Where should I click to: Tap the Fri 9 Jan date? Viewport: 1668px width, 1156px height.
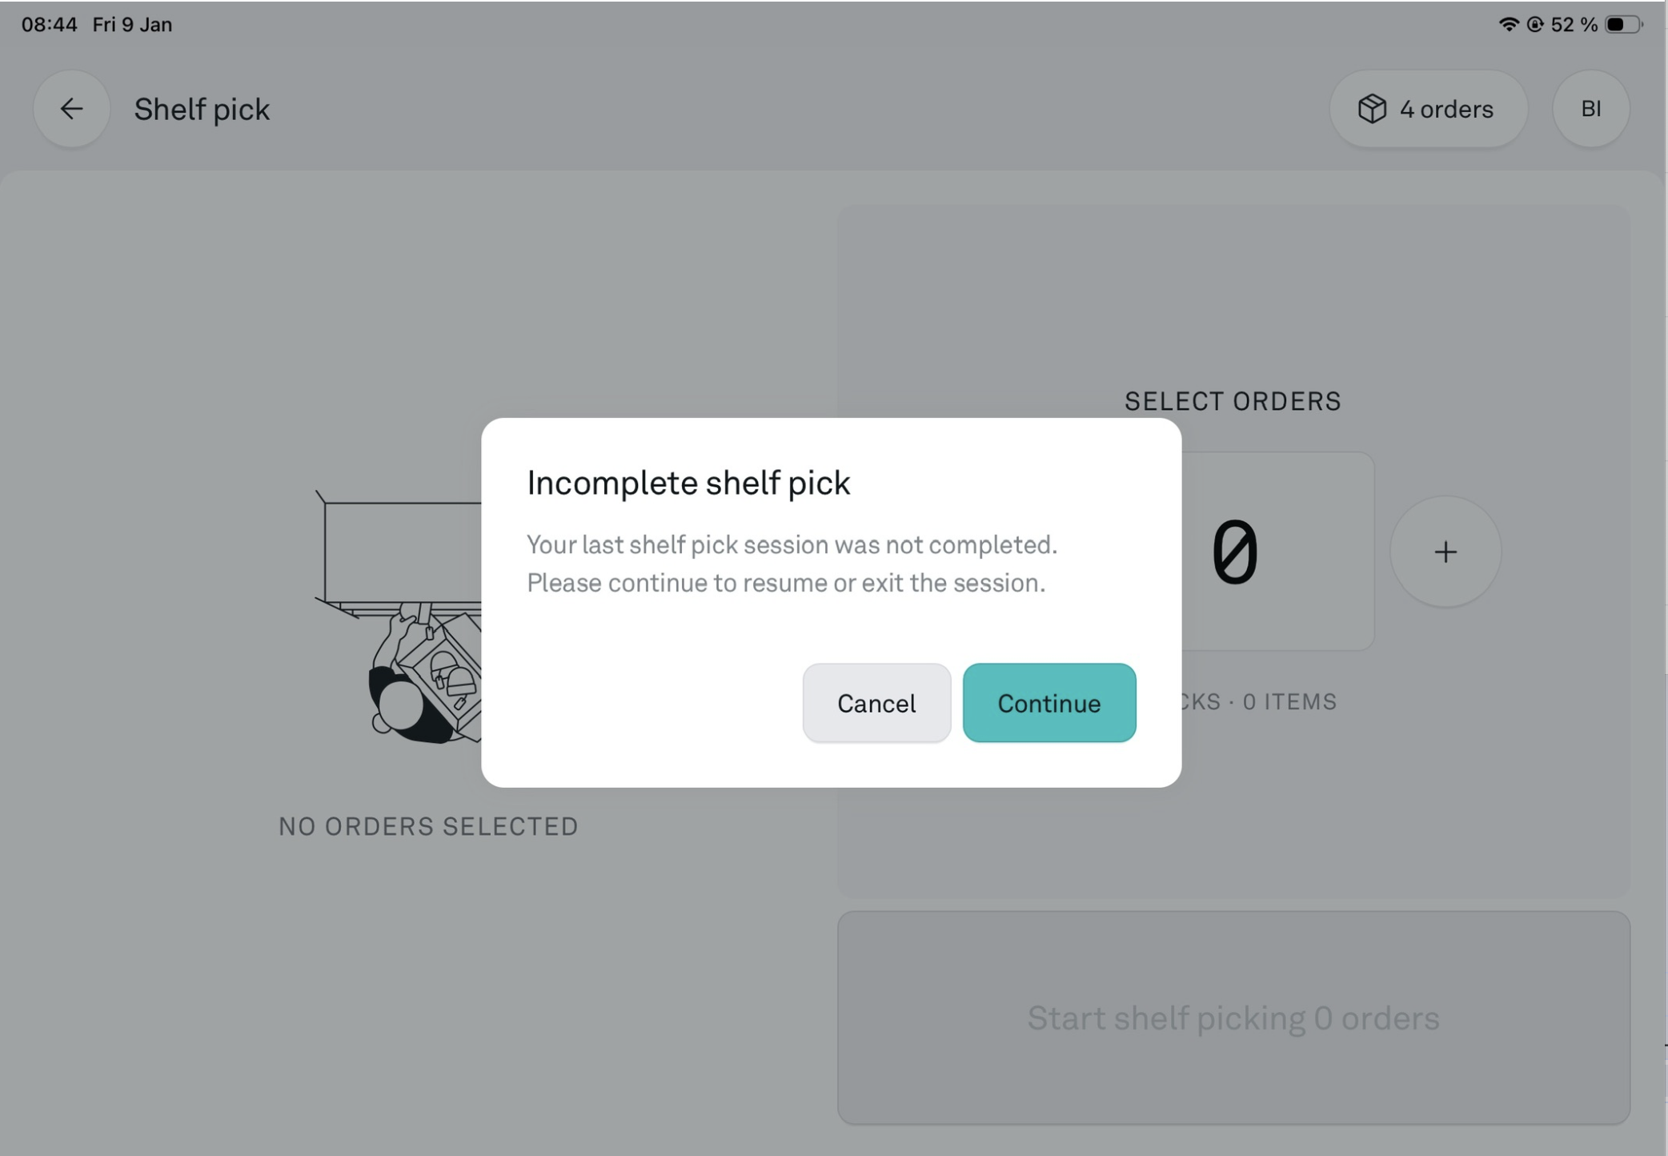(132, 25)
